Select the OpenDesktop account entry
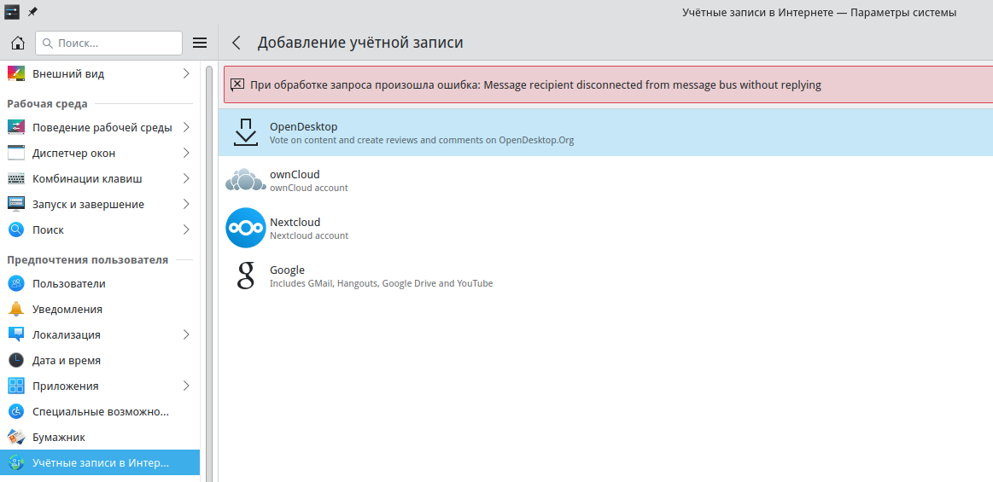 [605, 132]
